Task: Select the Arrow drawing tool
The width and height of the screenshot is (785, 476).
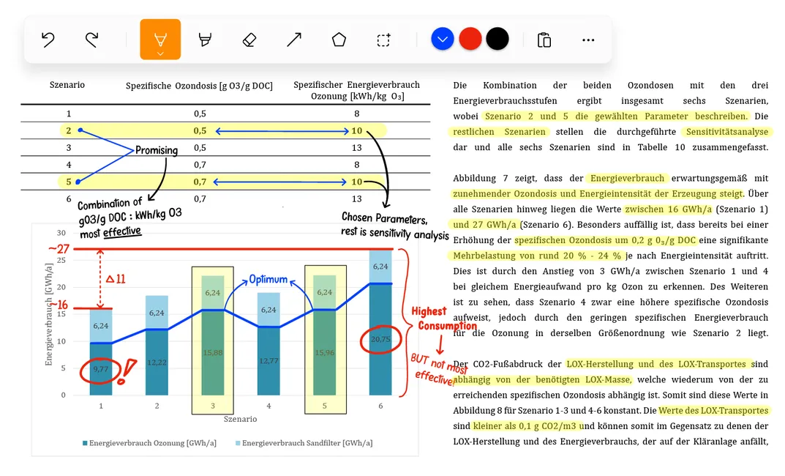Action: (293, 39)
